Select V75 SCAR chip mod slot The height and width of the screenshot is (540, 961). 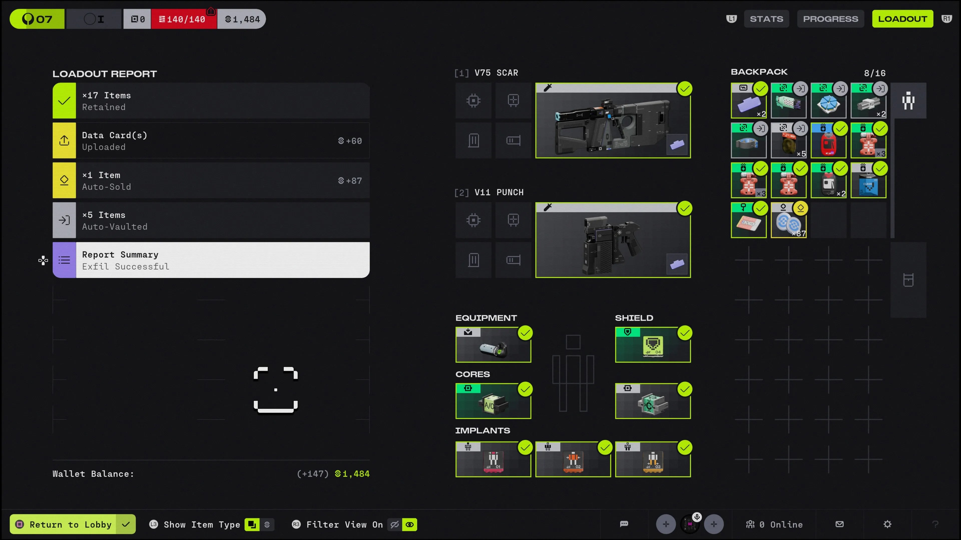pyautogui.click(x=473, y=100)
